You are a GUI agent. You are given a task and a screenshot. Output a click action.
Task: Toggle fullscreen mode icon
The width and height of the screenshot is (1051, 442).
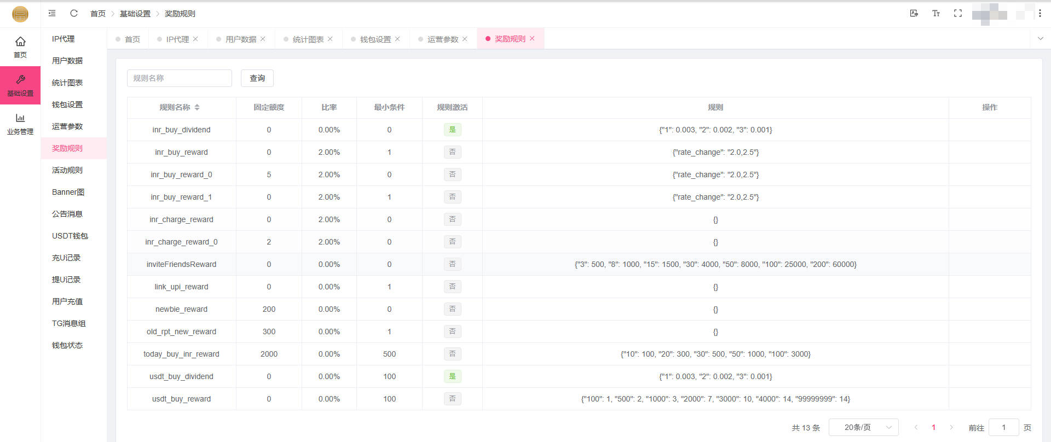pos(957,13)
